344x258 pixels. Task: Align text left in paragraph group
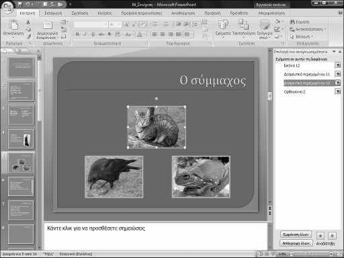click(155, 34)
